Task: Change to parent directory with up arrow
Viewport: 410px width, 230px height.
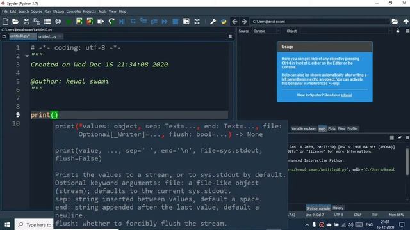Action: click(x=406, y=21)
